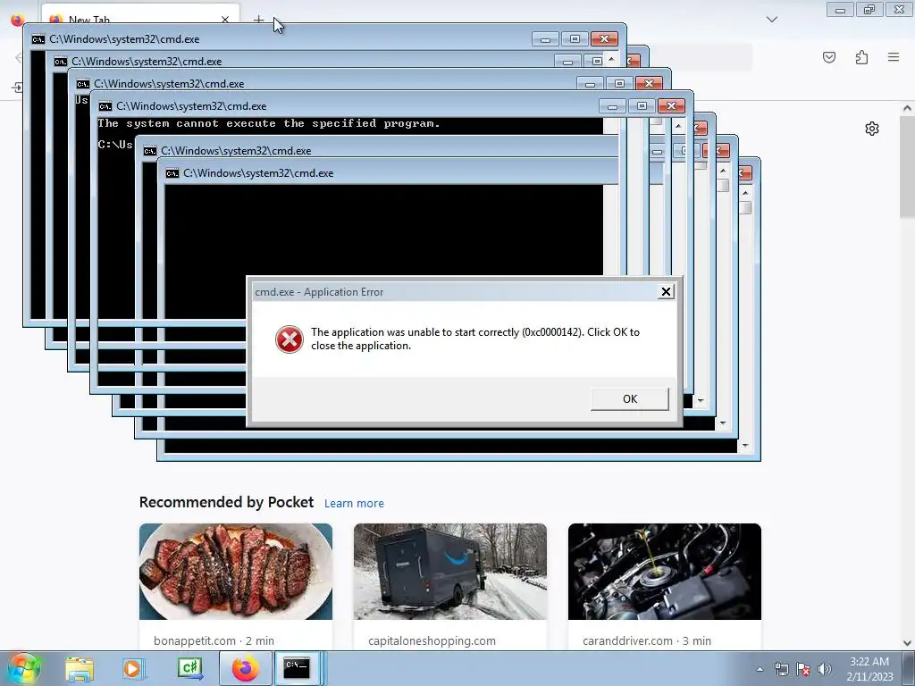Show hidden system tray icons
The height and width of the screenshot is (686, 915).
point(760,669)
